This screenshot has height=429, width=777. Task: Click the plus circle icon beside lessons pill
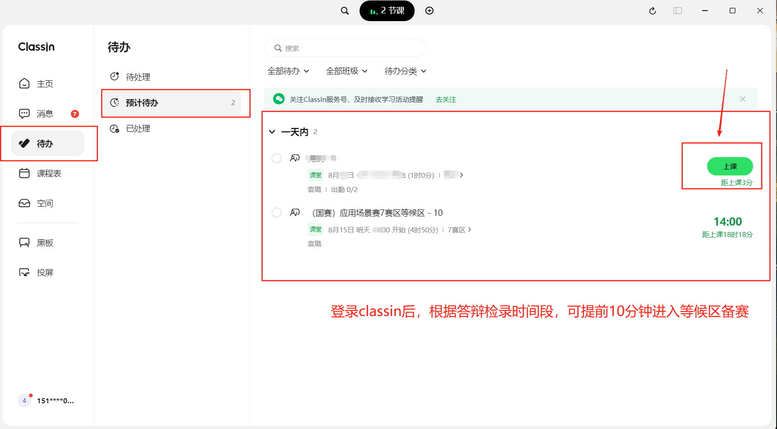pos(429,11)
